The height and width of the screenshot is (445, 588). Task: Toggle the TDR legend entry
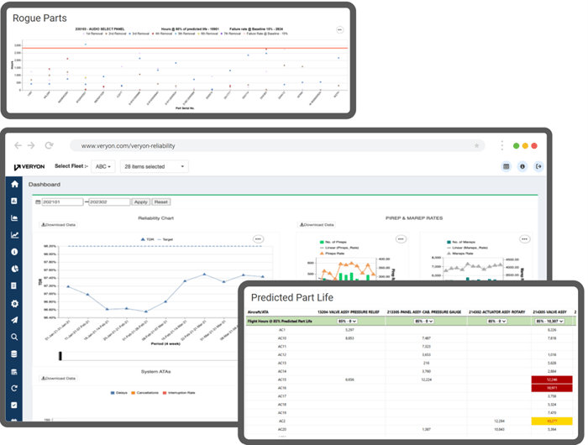click(147, 239)
